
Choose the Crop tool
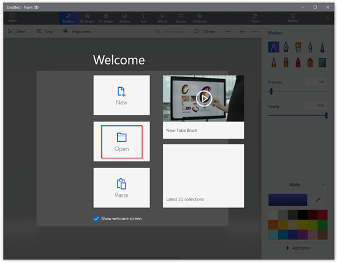pyautogui.click(x=45, y=31)
